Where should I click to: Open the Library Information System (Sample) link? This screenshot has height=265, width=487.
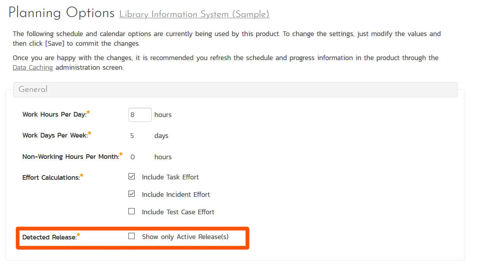pyautogui.click(x=194, y=15)
